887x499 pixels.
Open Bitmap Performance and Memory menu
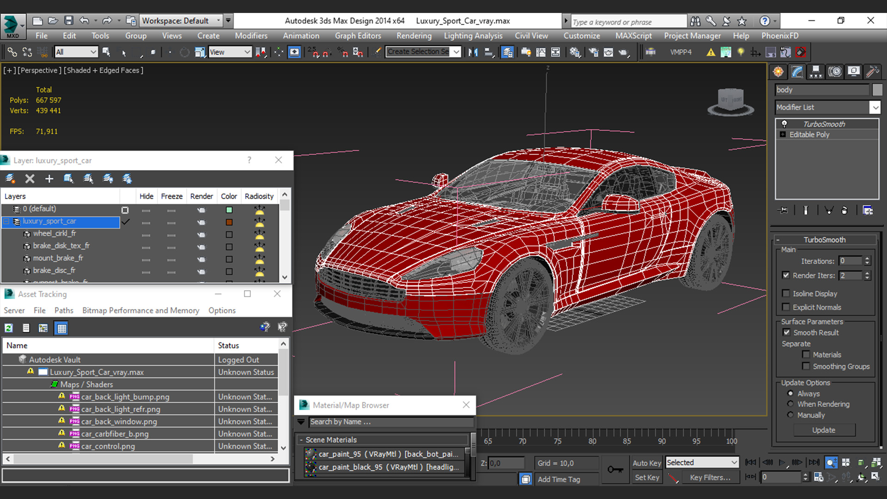(141, 310)
